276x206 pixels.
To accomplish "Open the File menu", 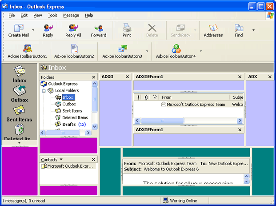I will coord(12,15).
